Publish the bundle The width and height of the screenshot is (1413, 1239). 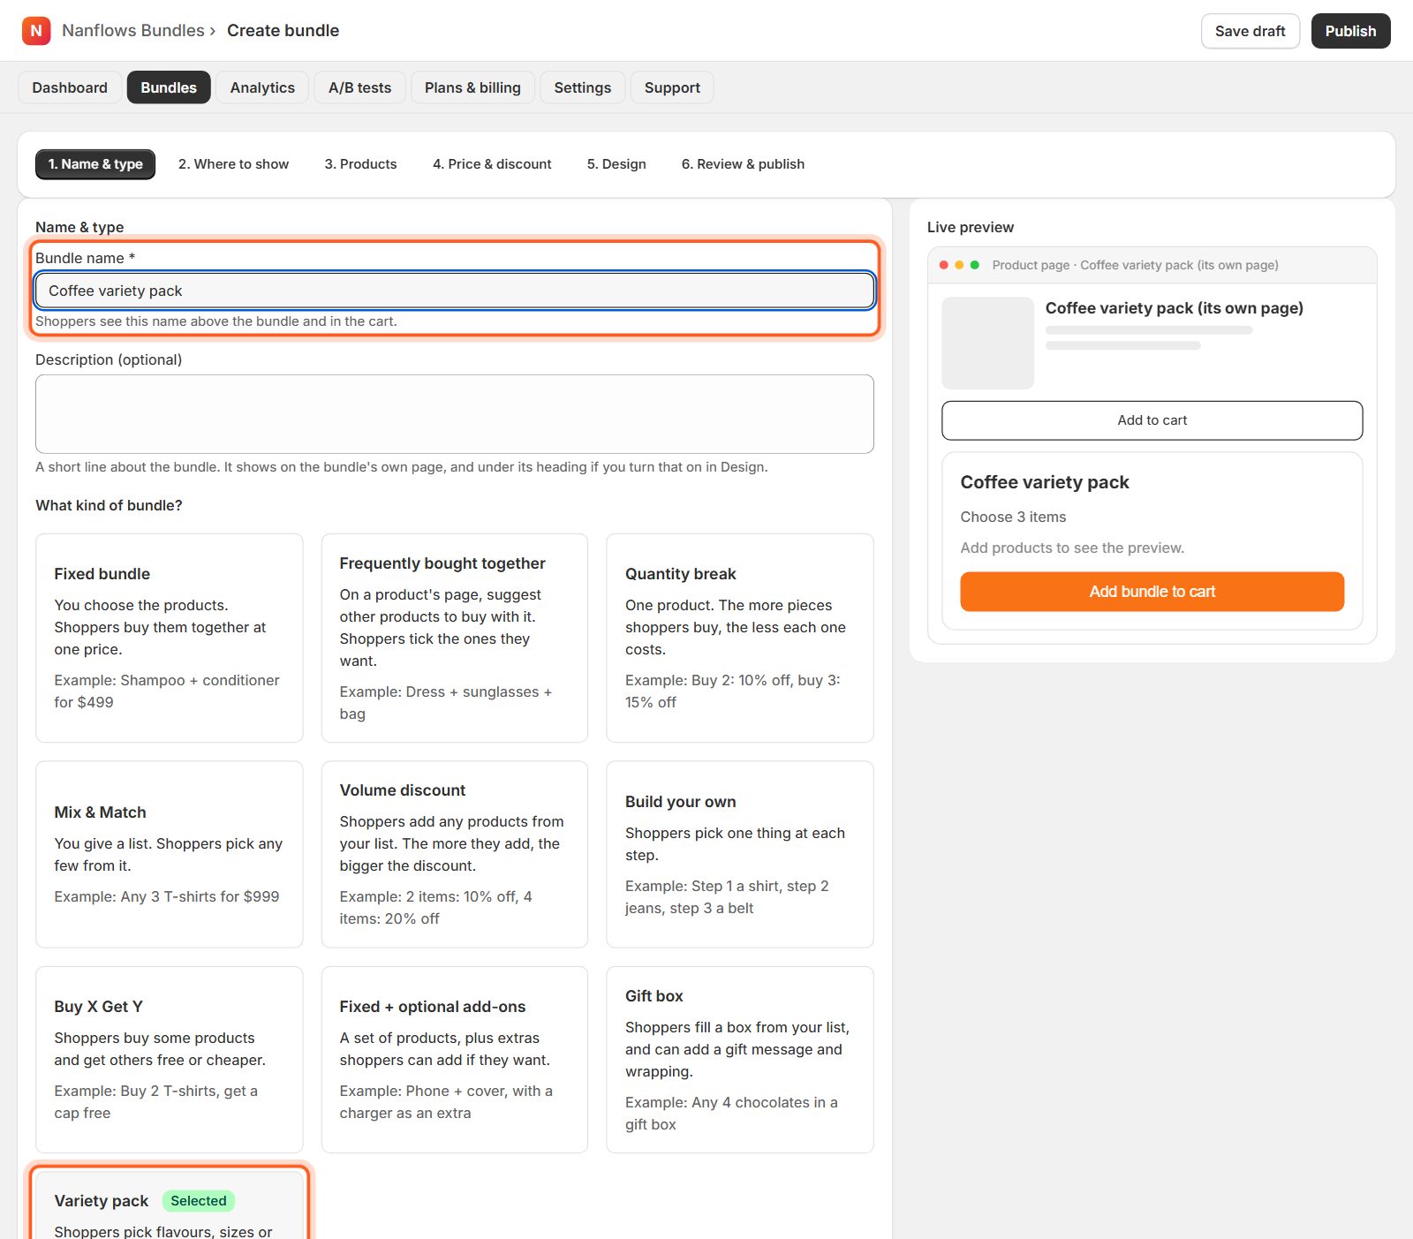[1350, 31]
